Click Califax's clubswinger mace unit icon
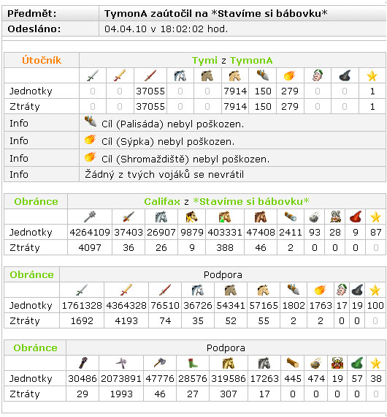 [90, 217]
